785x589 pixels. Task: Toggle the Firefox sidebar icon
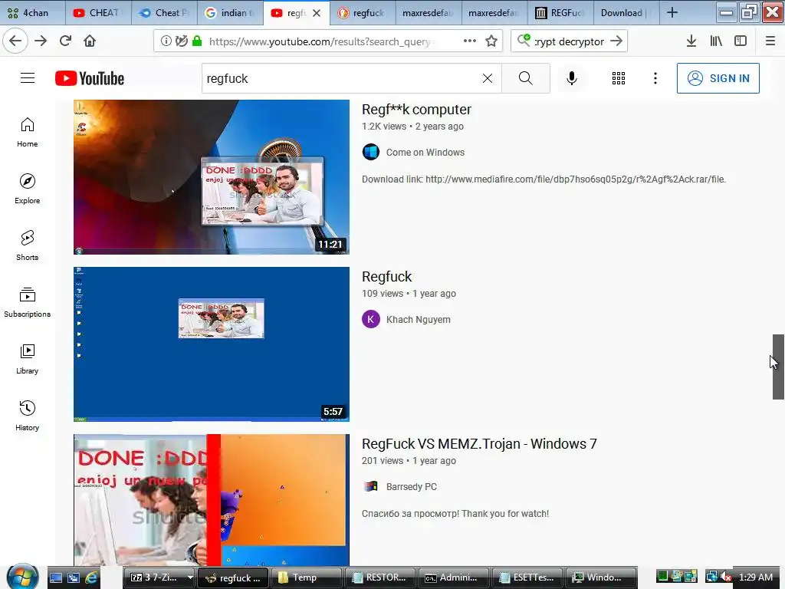click(741, 41)
